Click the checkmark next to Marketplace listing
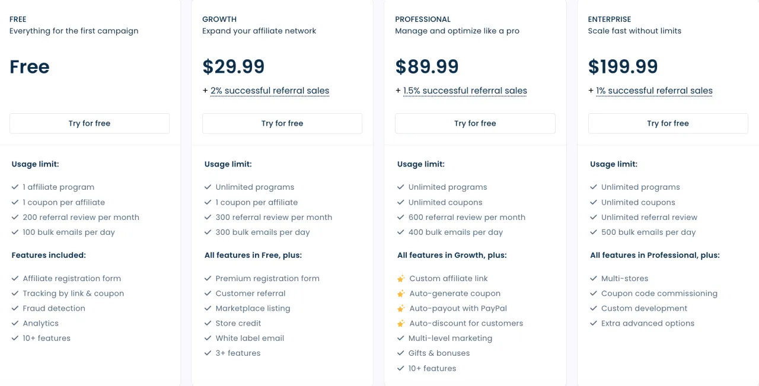 (x=208, y=308)
